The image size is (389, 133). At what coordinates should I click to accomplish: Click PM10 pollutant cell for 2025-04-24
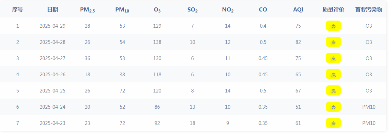[x=369, y=107]
